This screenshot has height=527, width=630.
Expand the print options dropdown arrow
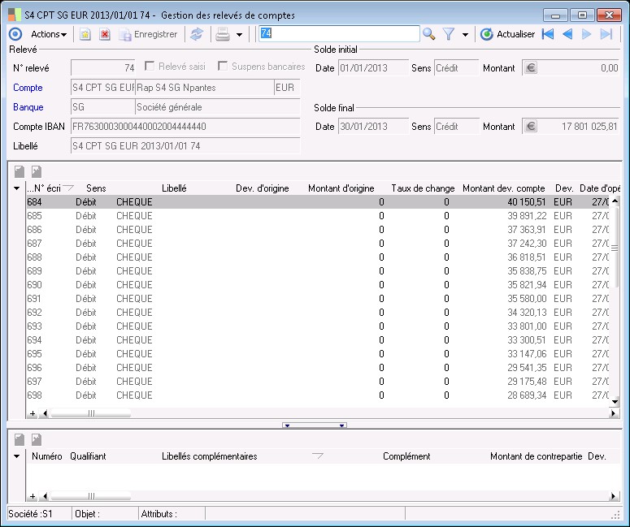coord(239,35)
